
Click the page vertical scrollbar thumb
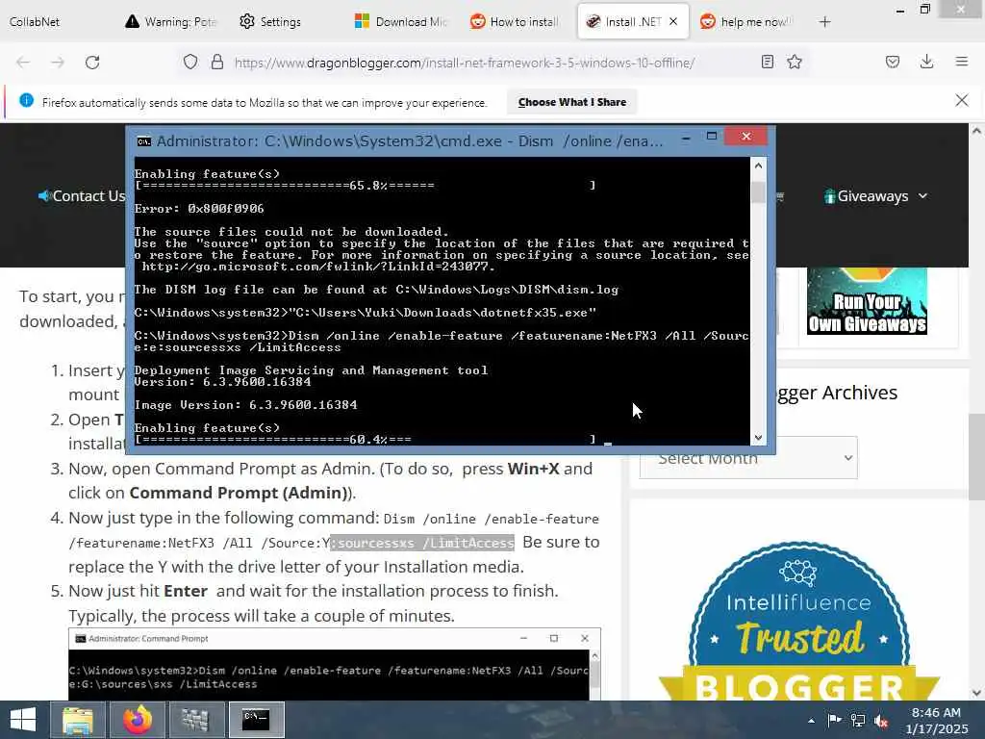pyautogui.click(x=976, y=456)
